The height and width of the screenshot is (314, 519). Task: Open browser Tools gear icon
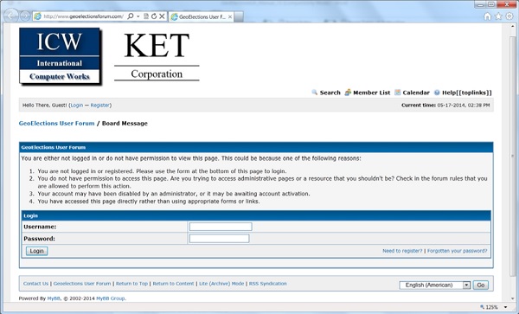(x=509, y=16)
